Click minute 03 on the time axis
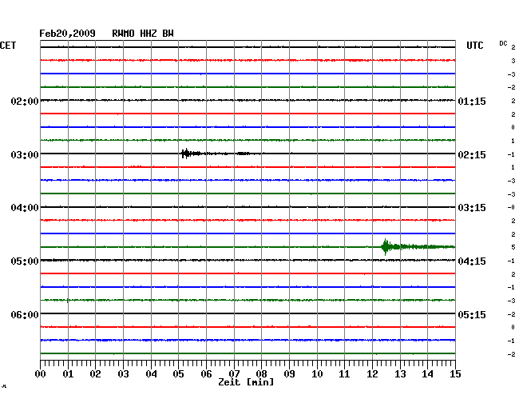This screenshot has height=395, width=519. (123, 373)
